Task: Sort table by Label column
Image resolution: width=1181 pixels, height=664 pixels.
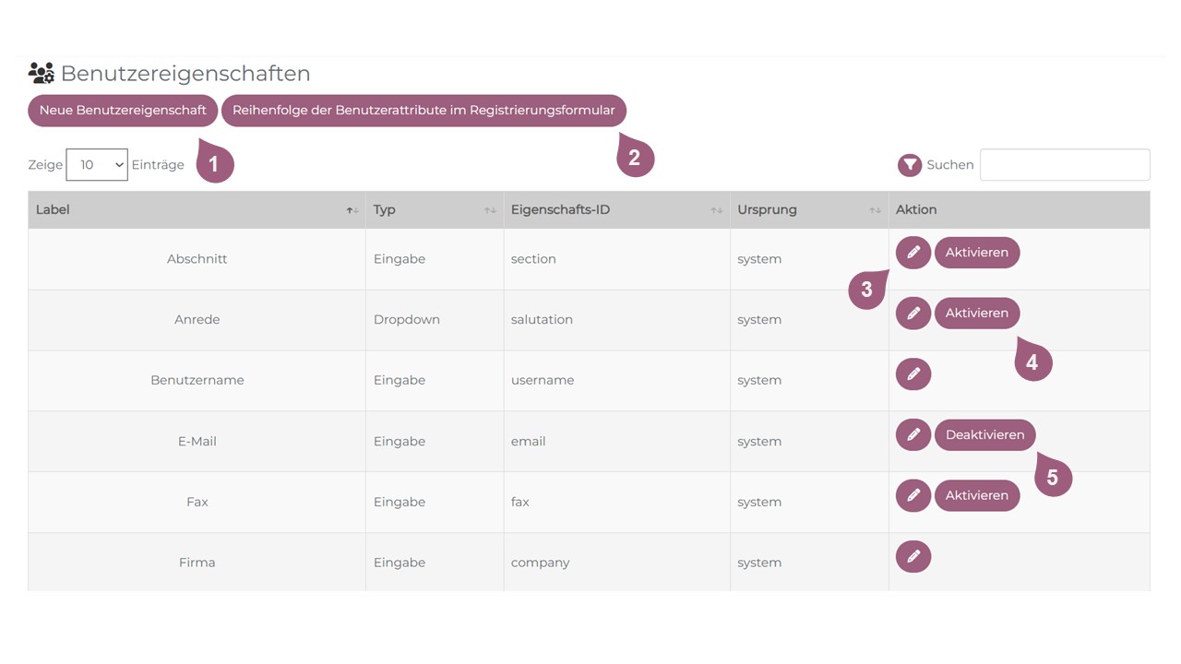Action: 352,210
